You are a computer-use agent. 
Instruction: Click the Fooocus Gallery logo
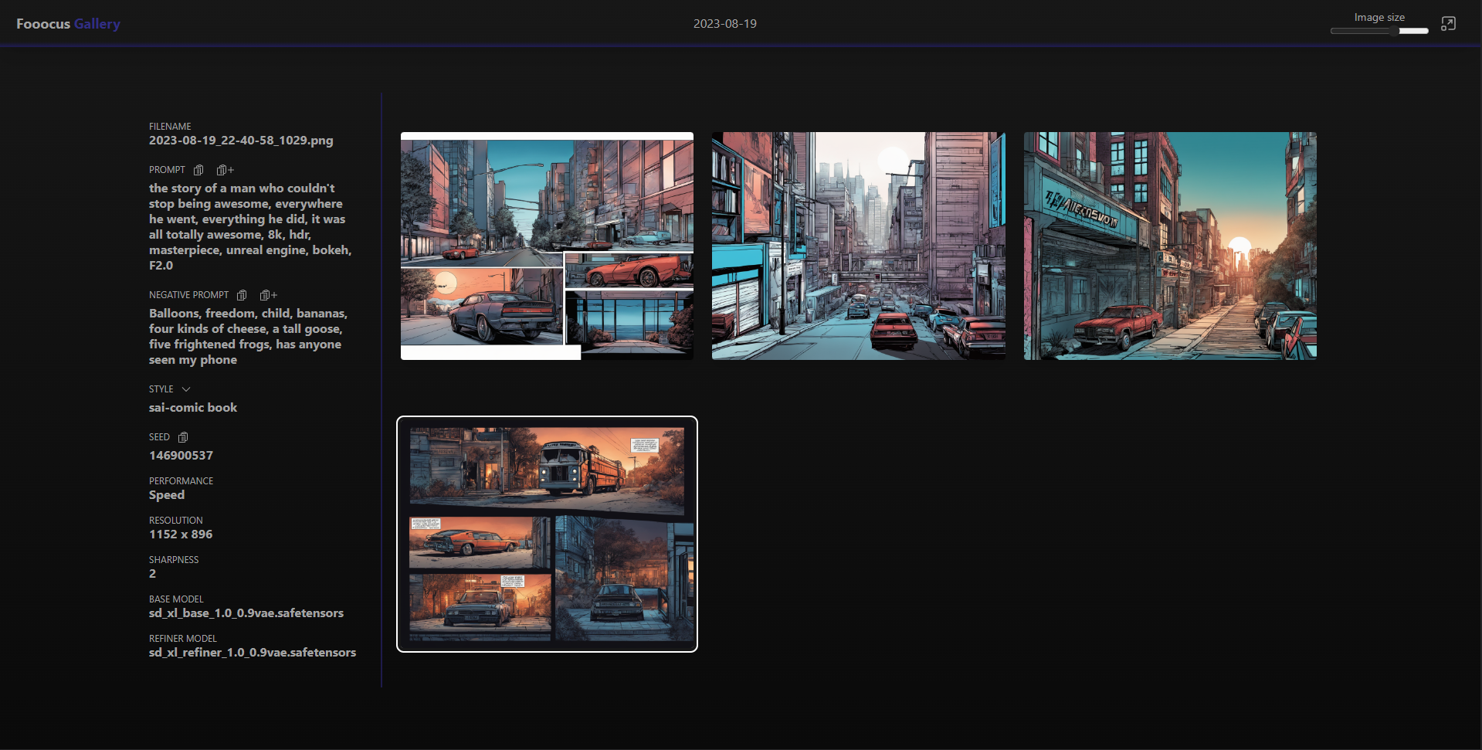coord(68,23)
